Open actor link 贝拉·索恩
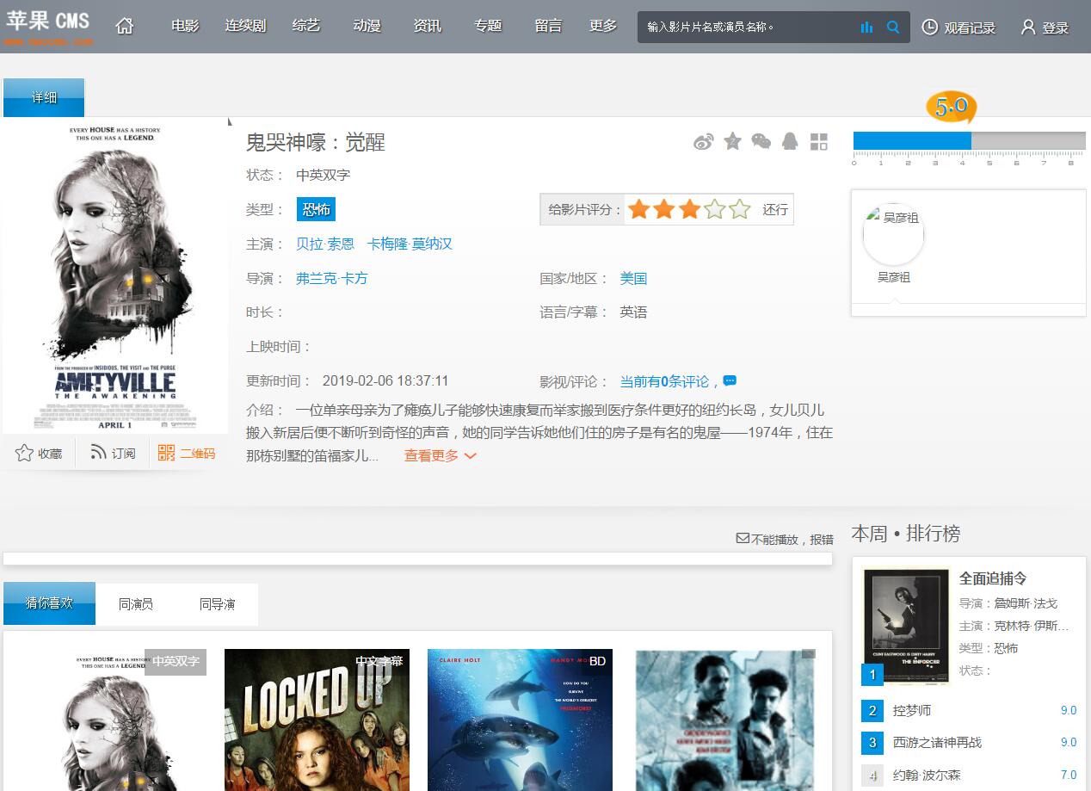The height and width of the screenshot is (791, 1091). click(325, 244)
